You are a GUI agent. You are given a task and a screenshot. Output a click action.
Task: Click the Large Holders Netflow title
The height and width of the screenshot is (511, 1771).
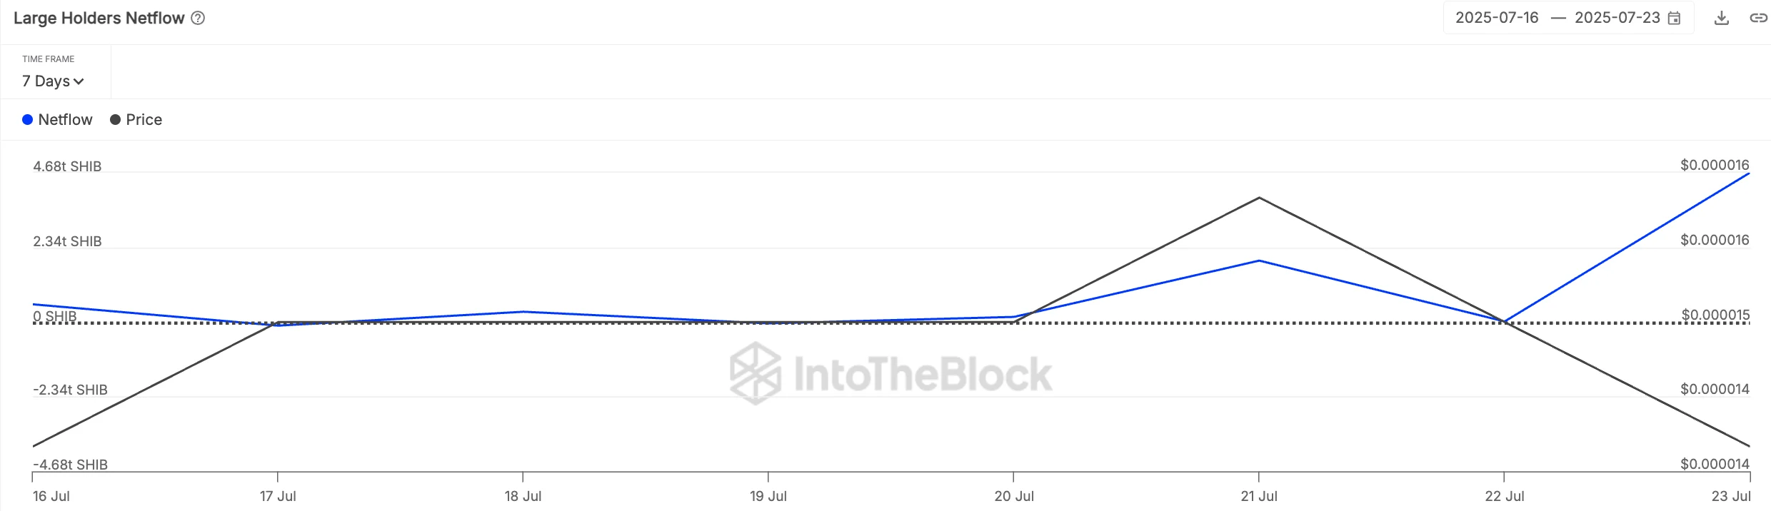point(99,19)
